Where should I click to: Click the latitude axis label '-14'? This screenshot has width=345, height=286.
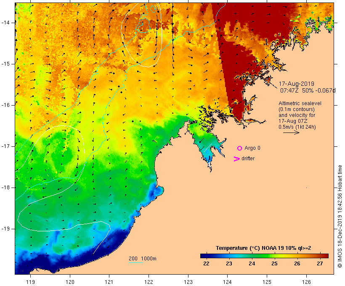[x=5, y=23]
